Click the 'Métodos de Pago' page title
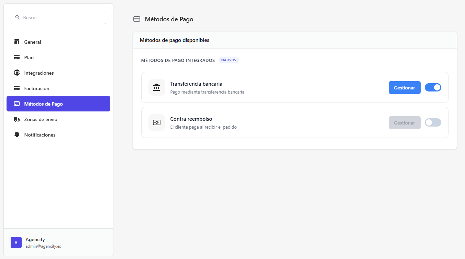This screenshot has width=465, height=259. (169, 19)
